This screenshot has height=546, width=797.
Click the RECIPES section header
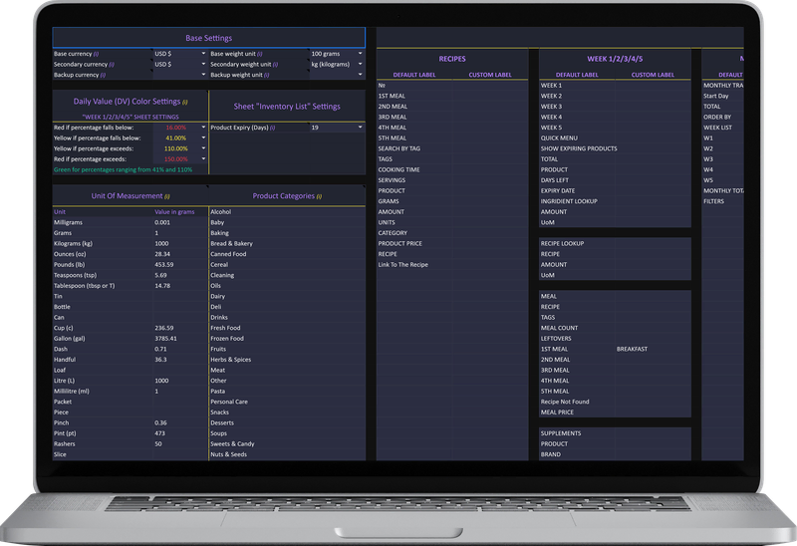452,59
